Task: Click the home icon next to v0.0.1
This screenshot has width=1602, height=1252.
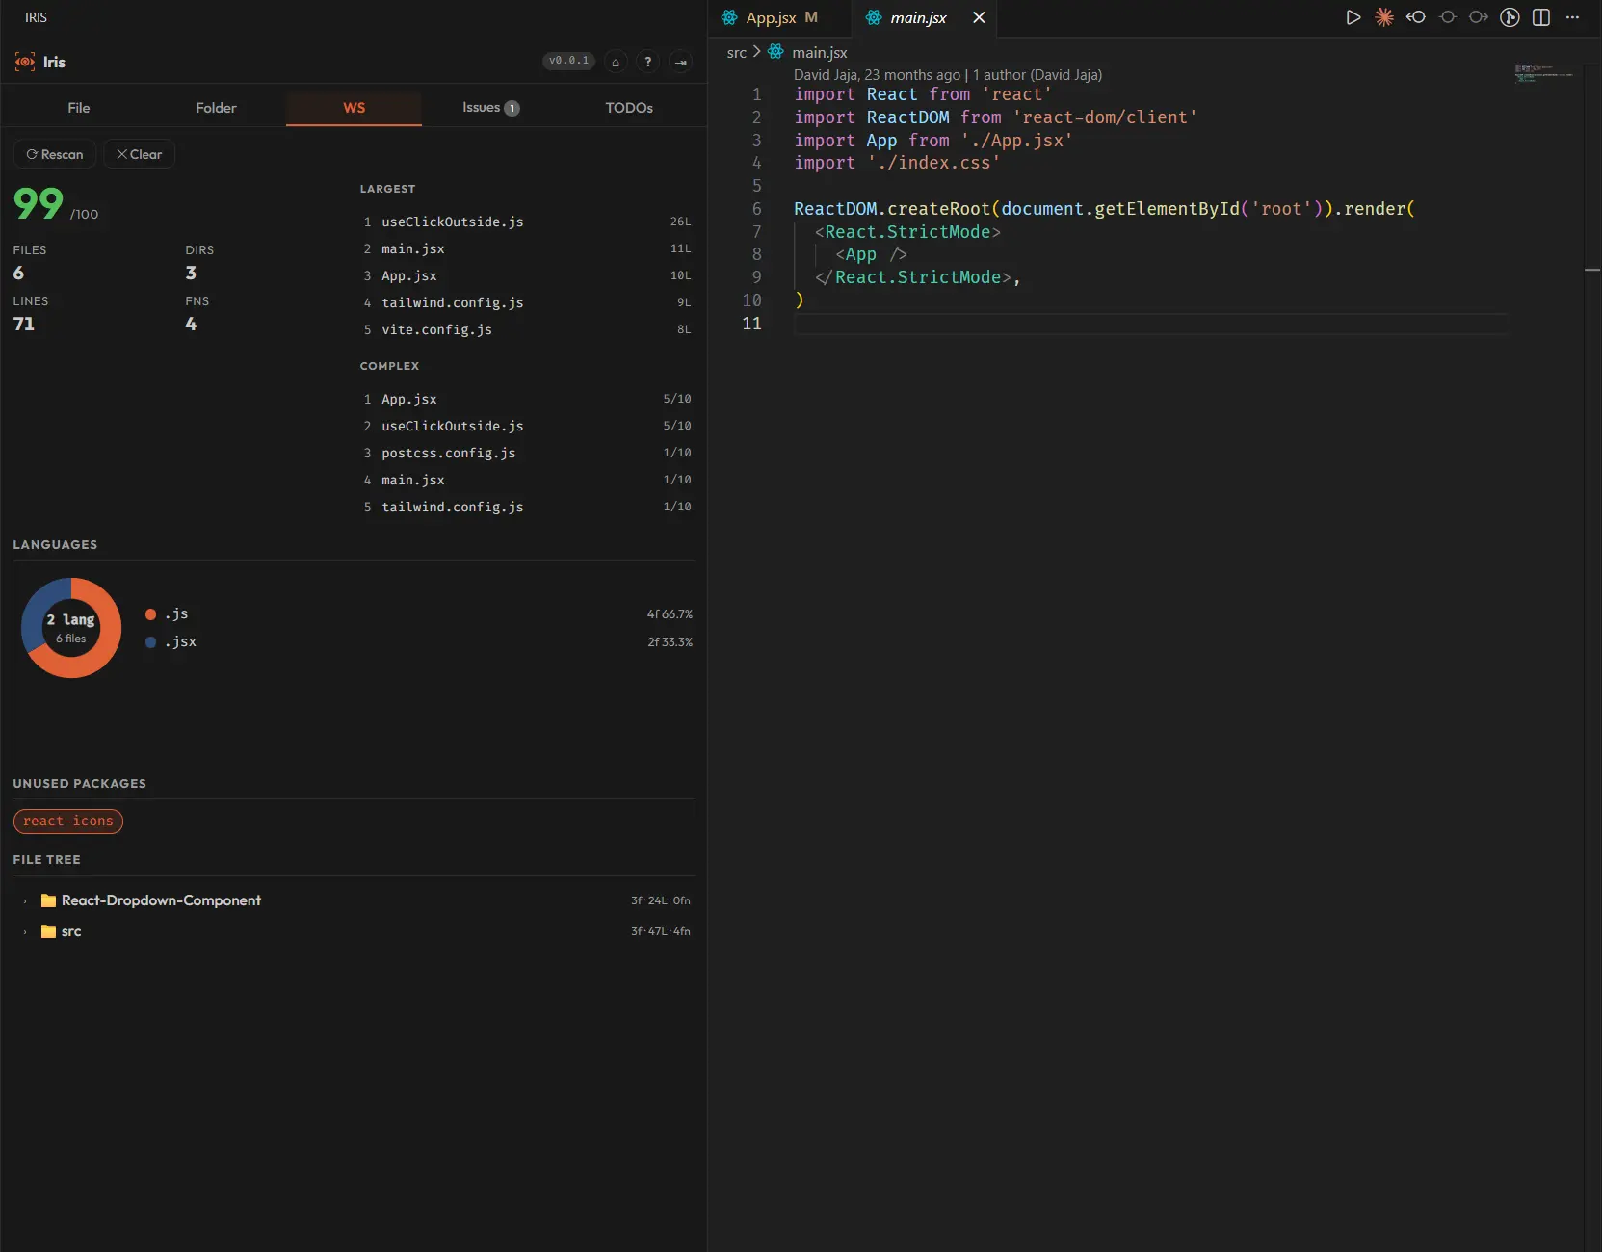Action: (x=616, y=62)
